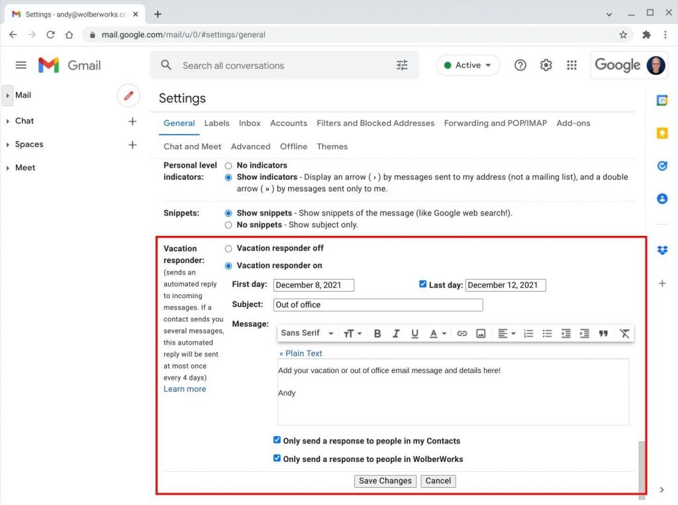
Task: Insert a link into the vacation message
Action: tap(461, 333)
